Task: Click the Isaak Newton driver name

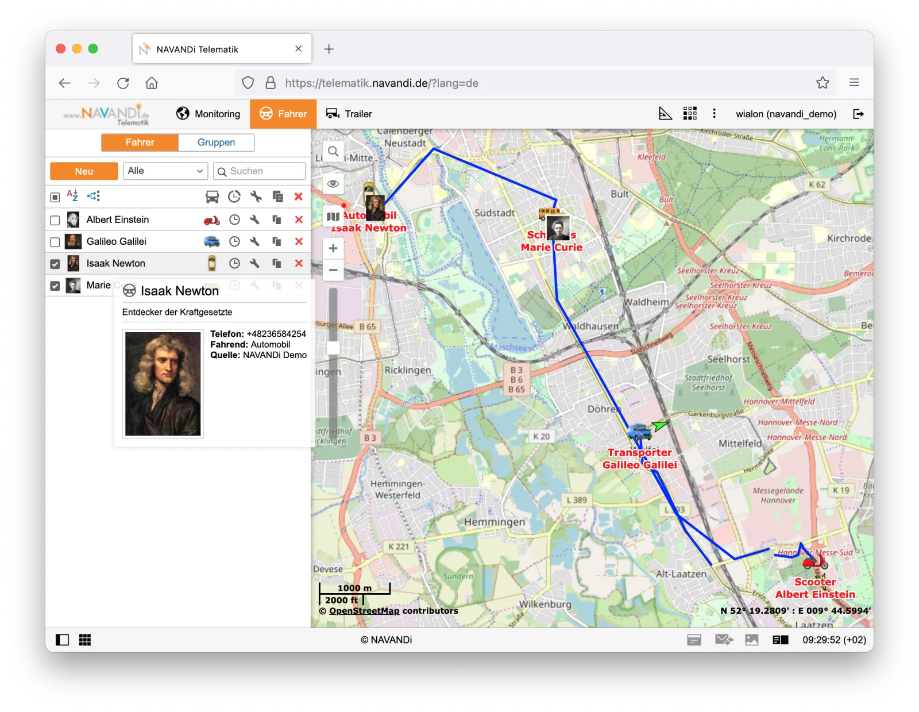Action: [116, 263]
